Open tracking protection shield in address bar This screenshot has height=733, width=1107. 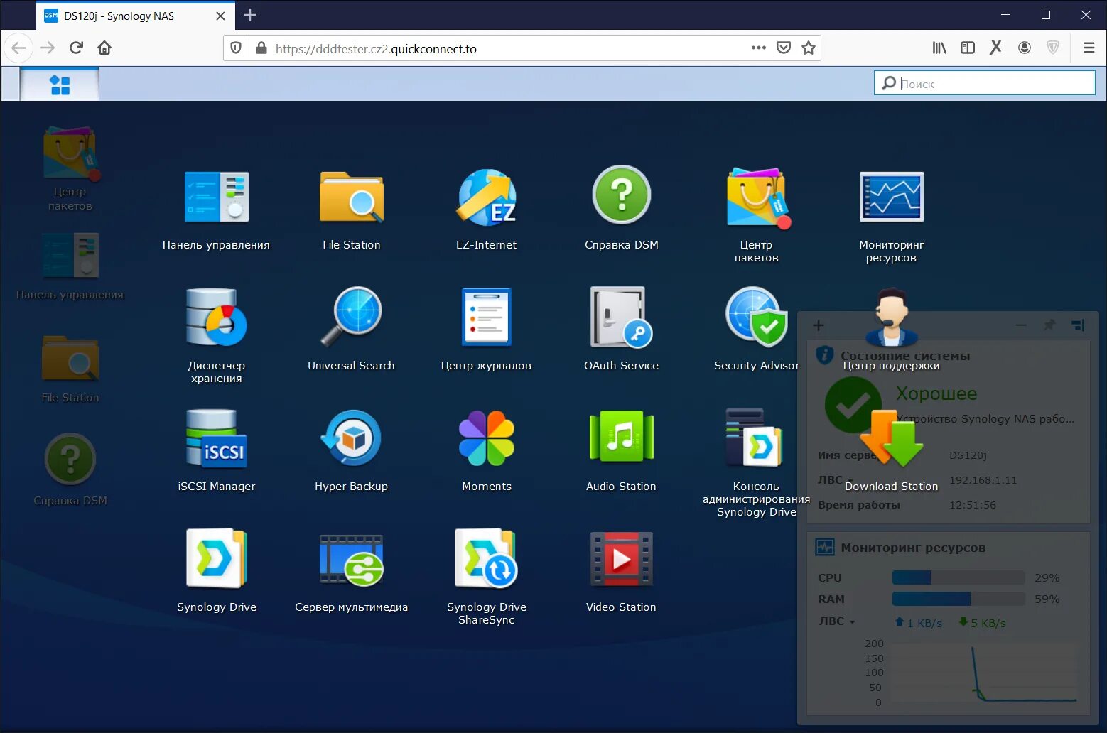pos(236,48)
